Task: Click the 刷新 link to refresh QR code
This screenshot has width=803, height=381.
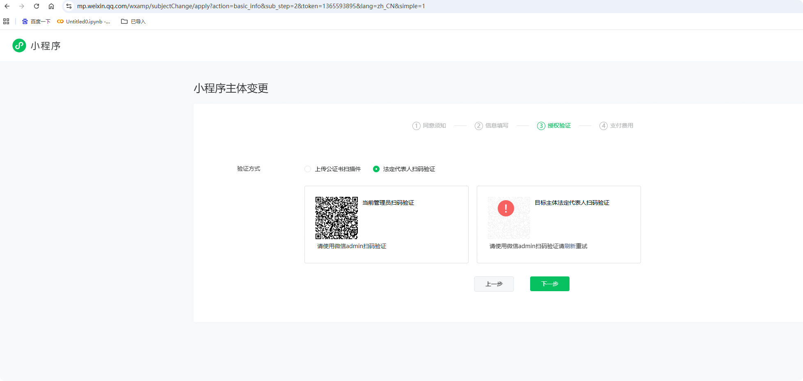Action: (570, 246)
